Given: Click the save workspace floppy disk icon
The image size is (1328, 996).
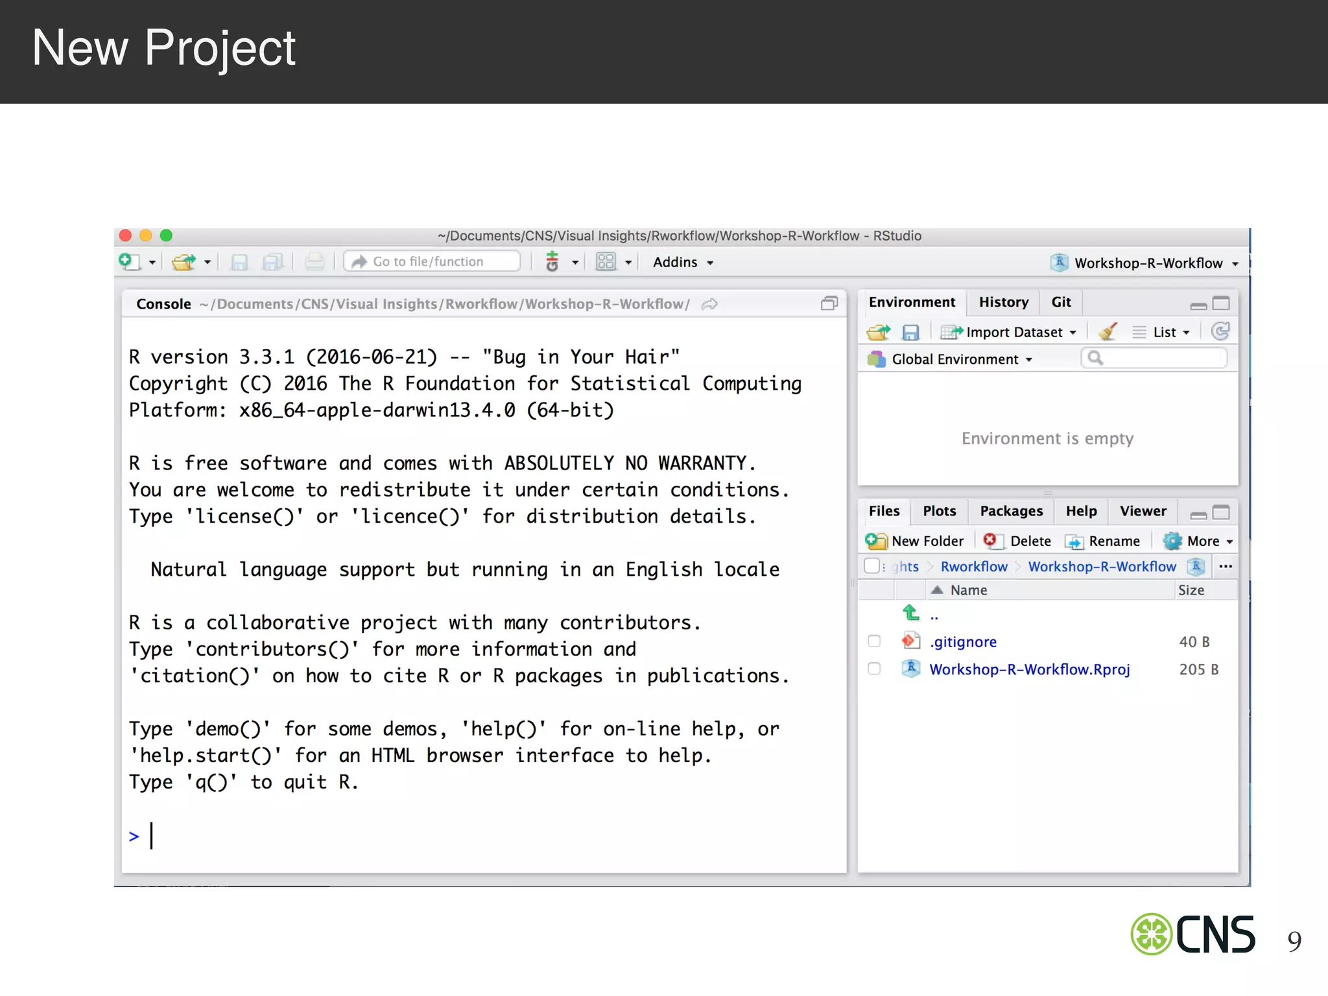Looking at the screenshot, I should click(x=910, y=333).
